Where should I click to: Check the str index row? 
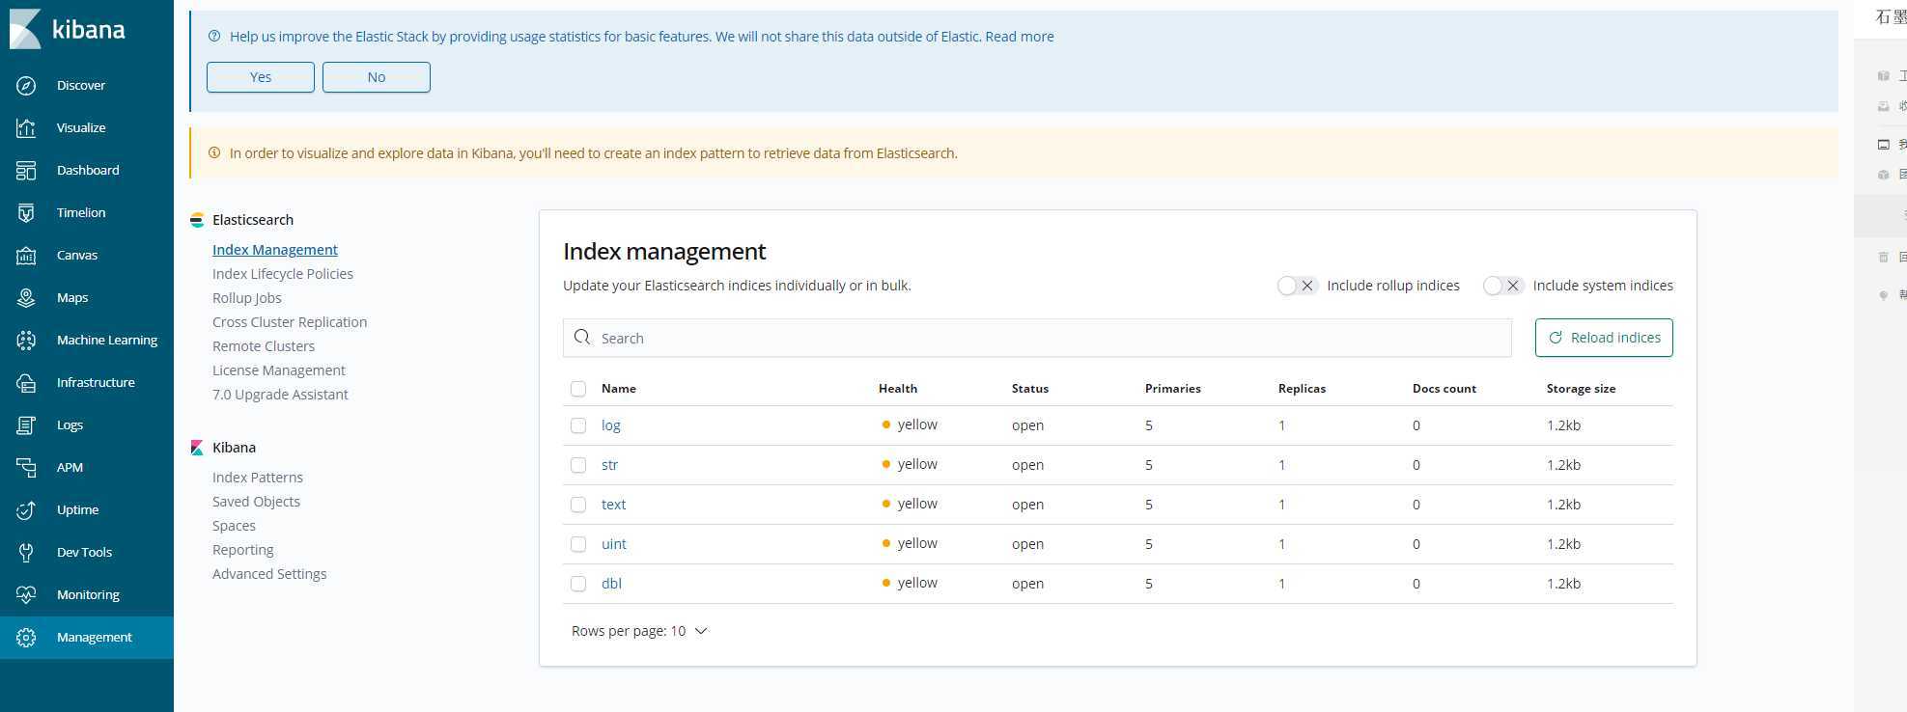tap(578, 465)
